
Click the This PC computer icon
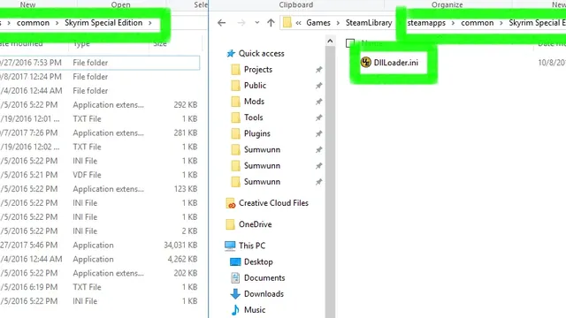pos(230,246)
